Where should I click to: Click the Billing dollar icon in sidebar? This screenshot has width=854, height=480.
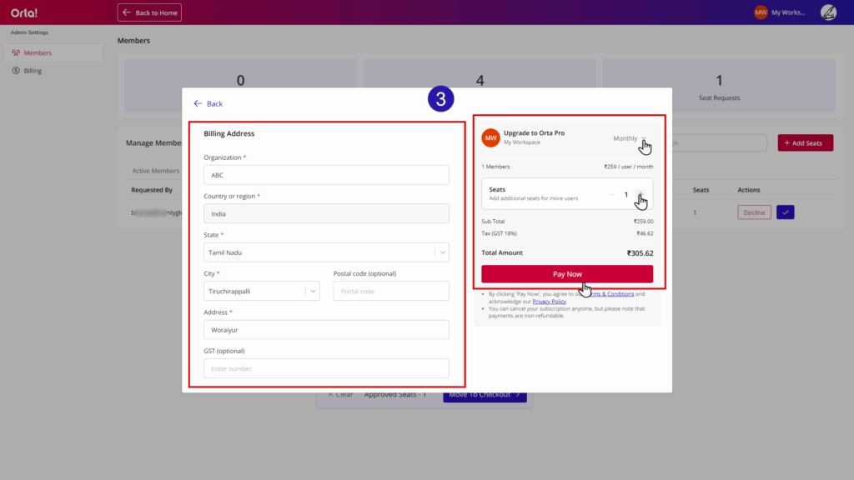click(x=16, y=71)
